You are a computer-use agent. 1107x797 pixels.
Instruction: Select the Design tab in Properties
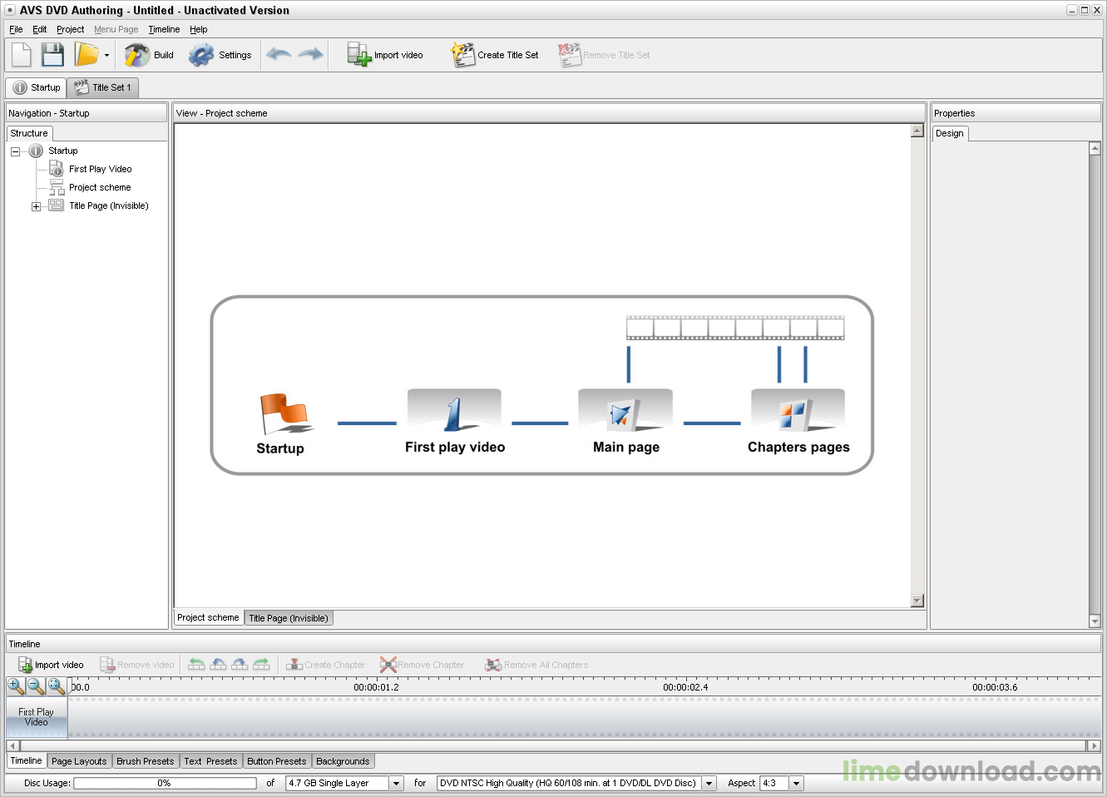click(x=950, y=133)
